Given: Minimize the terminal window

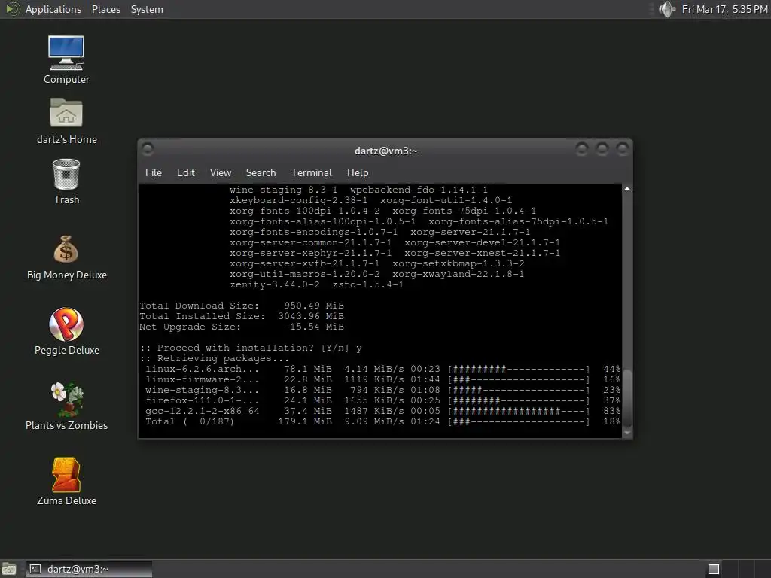Looking at the screenshot, I should coord(582,148).
